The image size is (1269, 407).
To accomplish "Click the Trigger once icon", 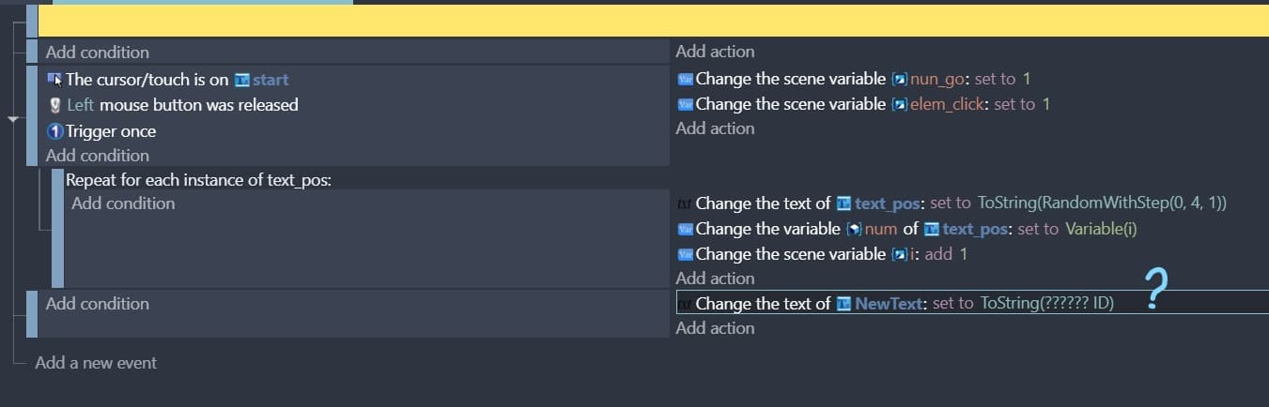I will [54, 131].
